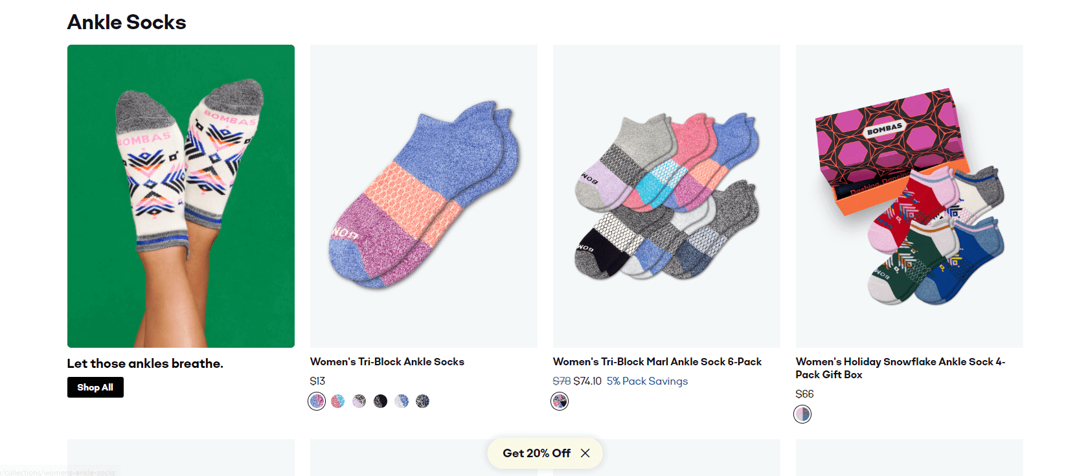The width and height of the screenshot is (1077, 476).
Task: Select the dark marl color swatch
Action: point(423,401)
